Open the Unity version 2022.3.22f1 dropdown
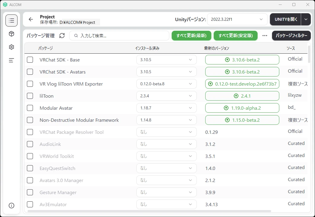Viewport: 315px width, 217px height. [x=237, y=19]
